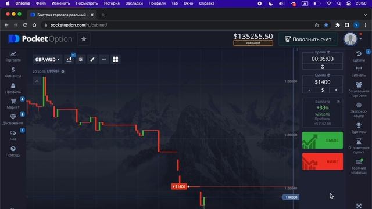Open Chrome three-dot menu
The image size is (372, 209).
[366, 25]
